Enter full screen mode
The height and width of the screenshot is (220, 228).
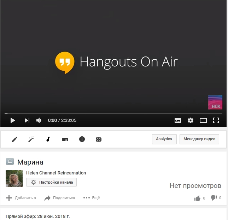point(216,120)
